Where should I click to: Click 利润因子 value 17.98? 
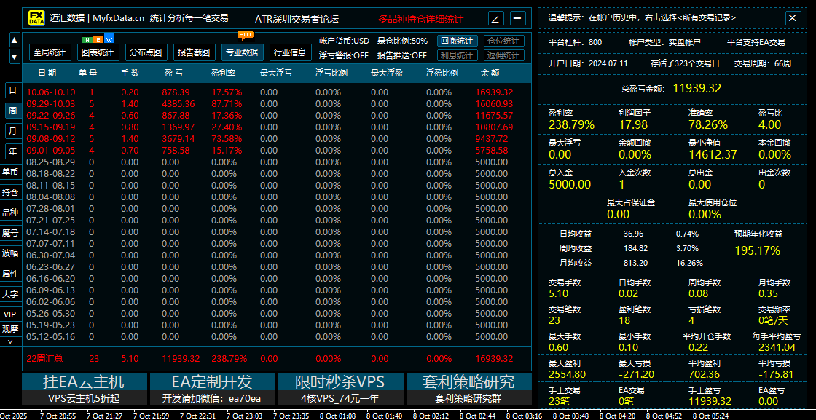point(633,124)
